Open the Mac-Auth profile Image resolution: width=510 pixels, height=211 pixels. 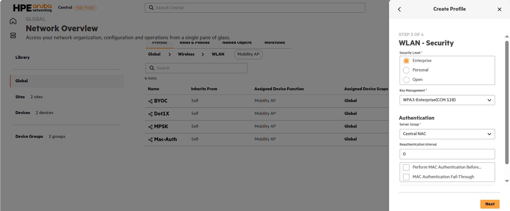tap(165, 139)
